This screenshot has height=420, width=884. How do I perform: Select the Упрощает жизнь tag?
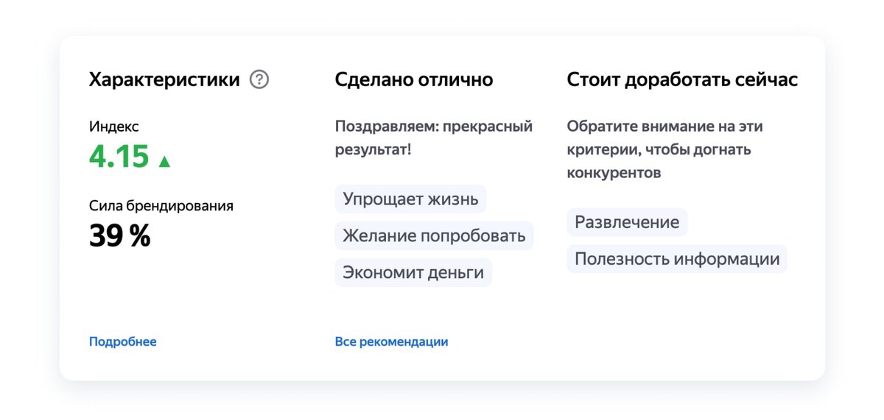click(x=410, y=199)
